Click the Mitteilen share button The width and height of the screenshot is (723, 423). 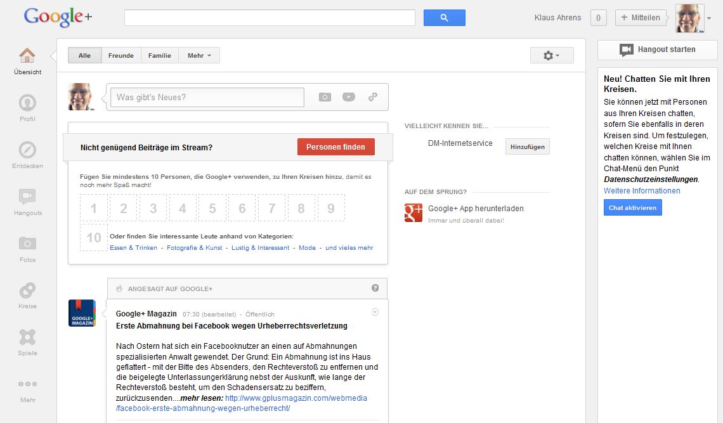[x=641, y=18]
